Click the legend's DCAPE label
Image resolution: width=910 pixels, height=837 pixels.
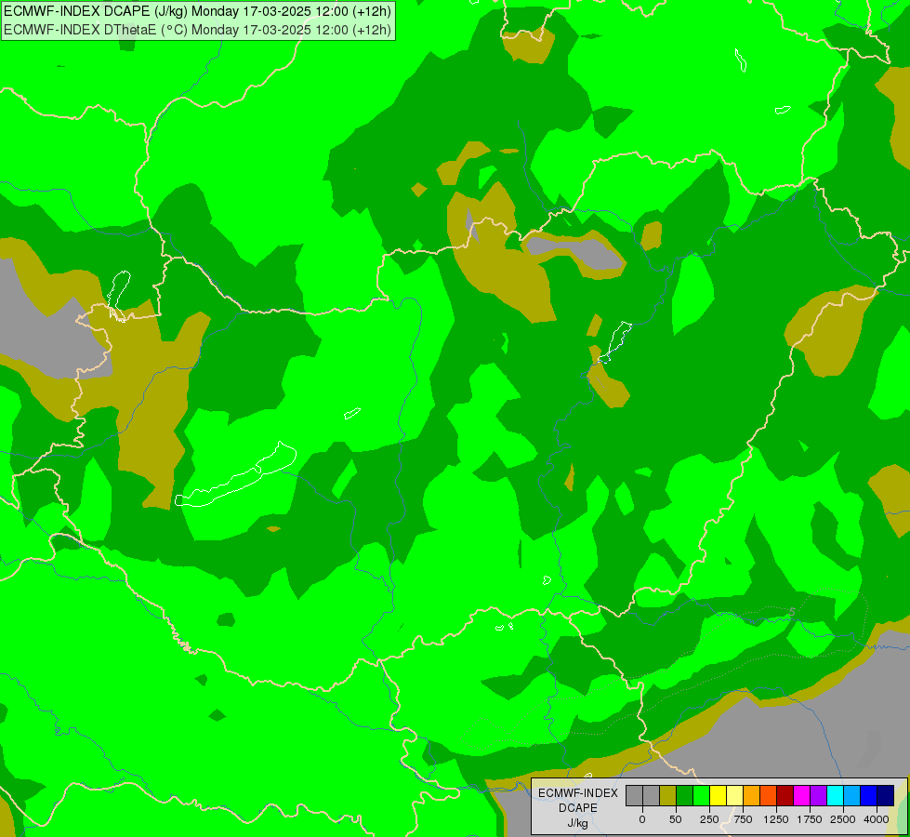pyautogui.click(x=578, y=808)
